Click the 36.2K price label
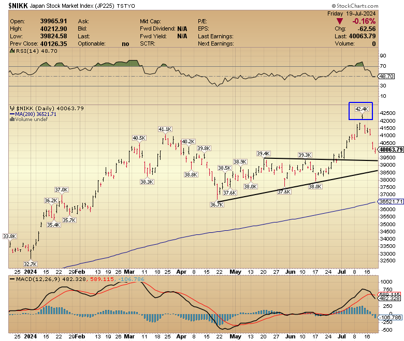The image size is (404, 341). pos(51,200)
